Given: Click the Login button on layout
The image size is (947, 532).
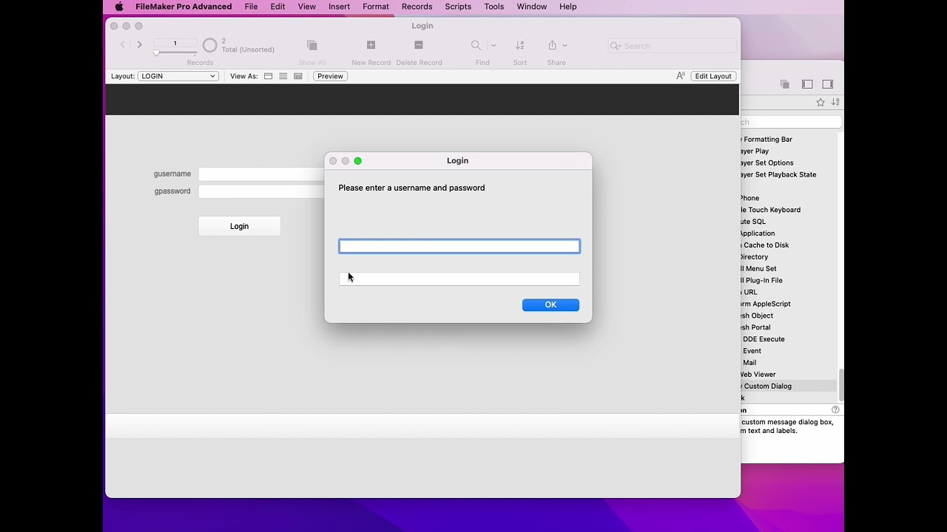Looking at the screenshot, I should pyautogui.click(x=239, y=226).
